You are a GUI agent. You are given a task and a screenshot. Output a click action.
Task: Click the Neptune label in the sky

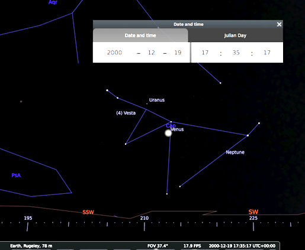click(235, 152)
